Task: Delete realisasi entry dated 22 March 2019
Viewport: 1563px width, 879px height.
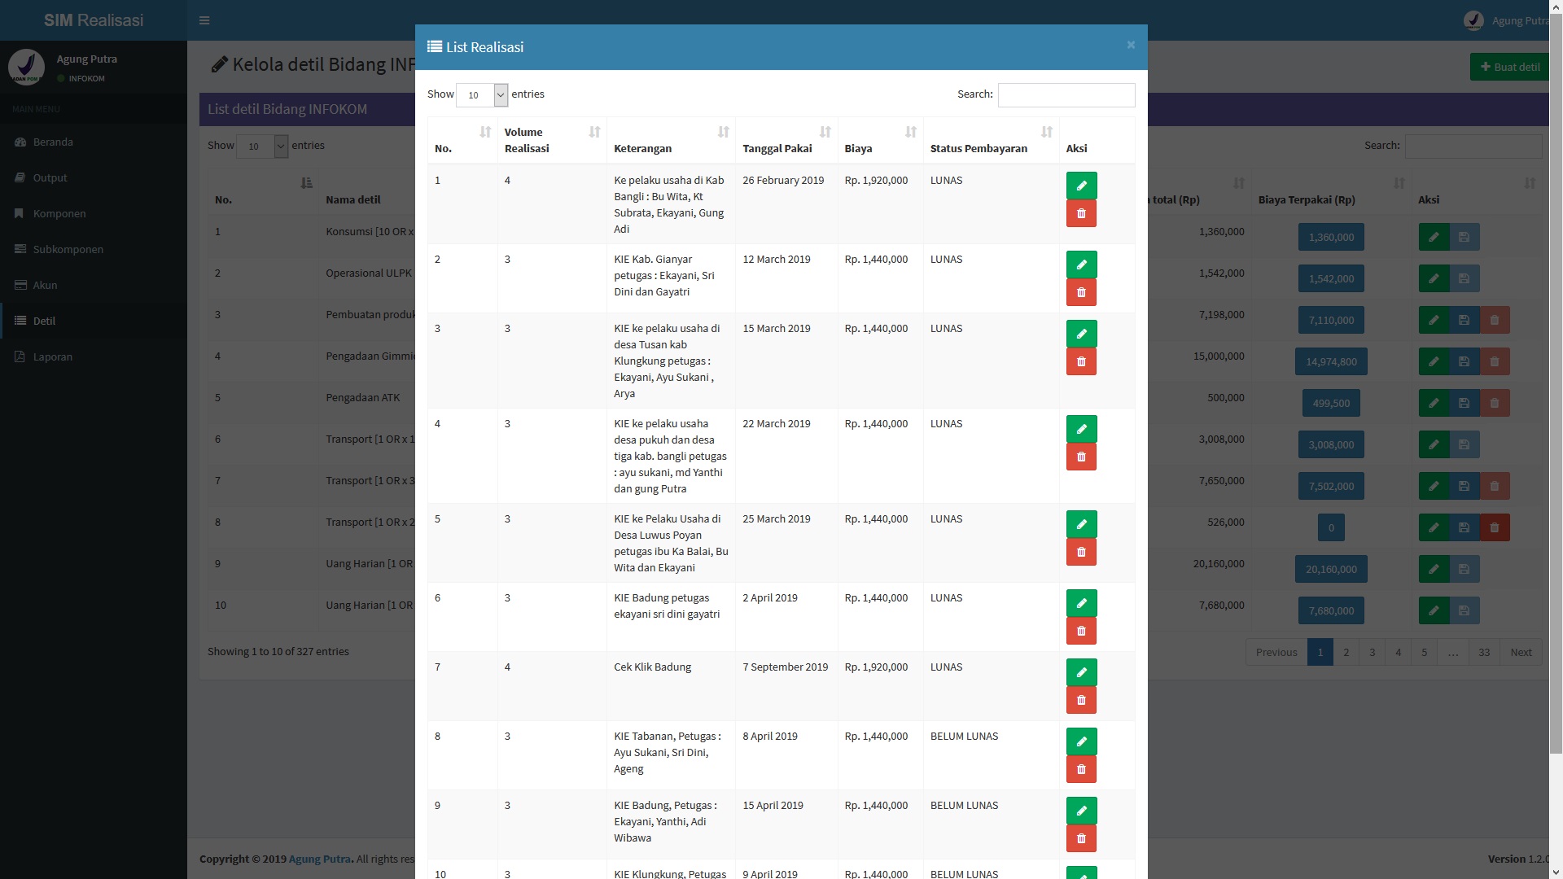Action: point(1081,457)
